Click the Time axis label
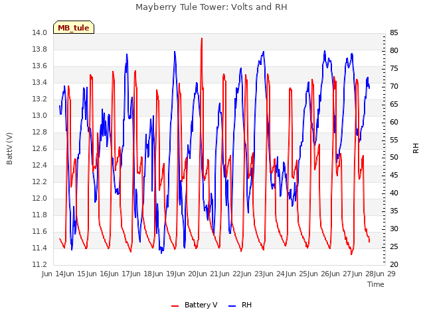Image resolution: width=425 pixels, height=318 pixels. tap(376, 284)
